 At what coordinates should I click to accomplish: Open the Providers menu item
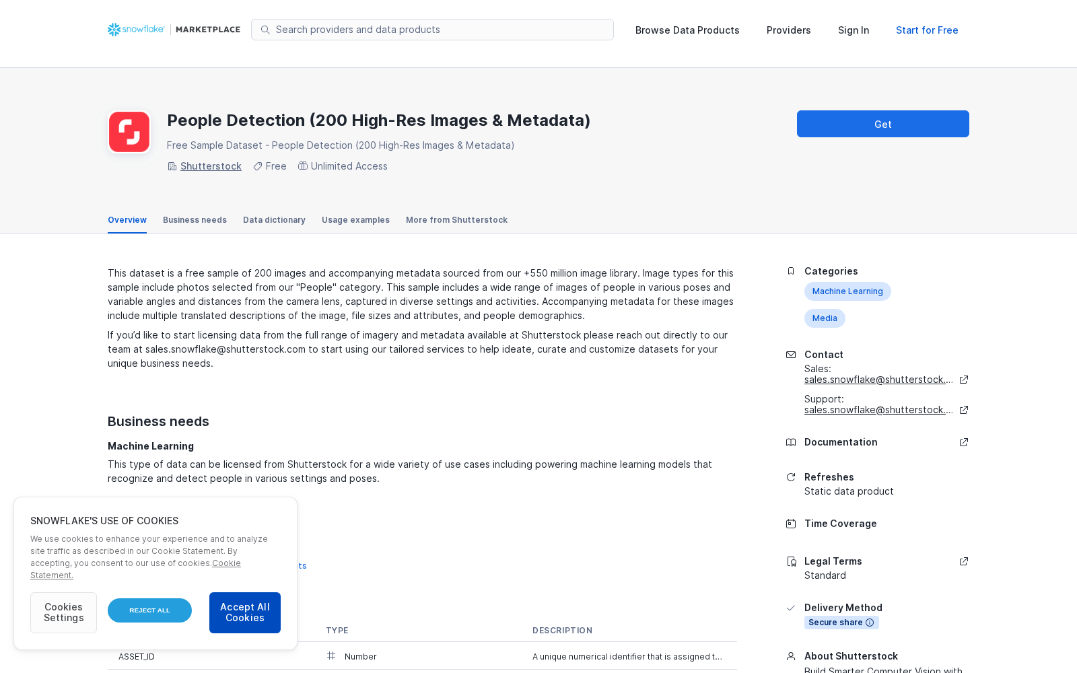pyautogui.click(x=788, y=30)
